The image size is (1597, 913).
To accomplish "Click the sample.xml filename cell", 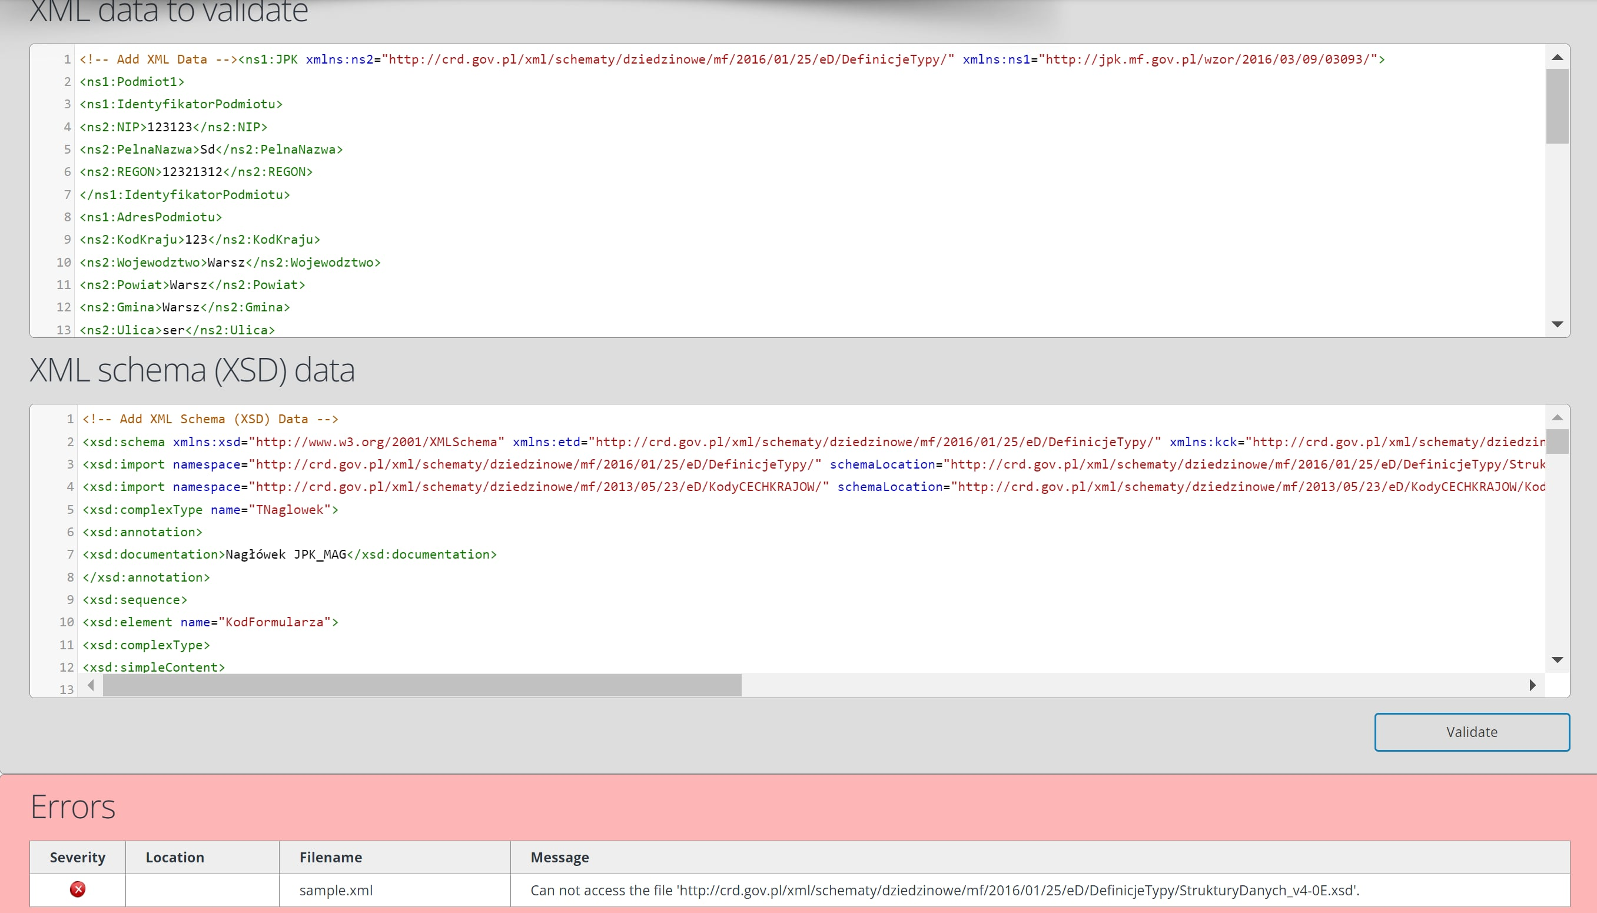I will (336, 890).
